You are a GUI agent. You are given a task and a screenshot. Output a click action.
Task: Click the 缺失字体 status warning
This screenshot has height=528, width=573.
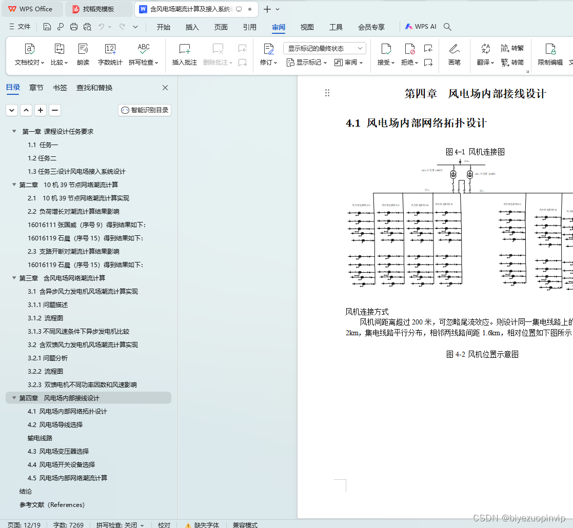pos(202,525)
